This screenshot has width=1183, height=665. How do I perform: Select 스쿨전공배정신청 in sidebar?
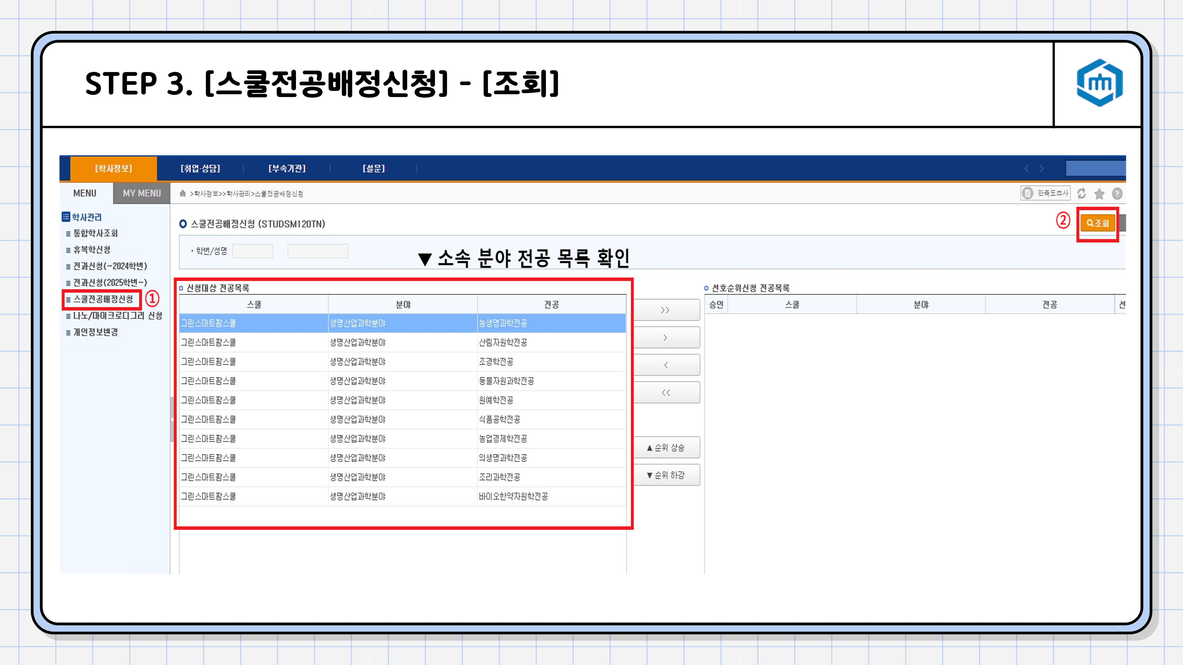click(x=103, y=299)
